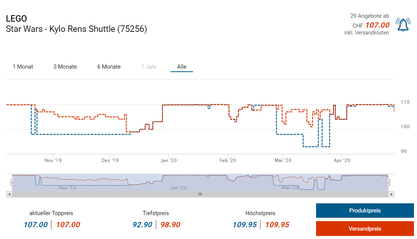Click the scrollbar right arrow
The height and width of the screenshot is (239, 417).
click(x=392, y=194)
